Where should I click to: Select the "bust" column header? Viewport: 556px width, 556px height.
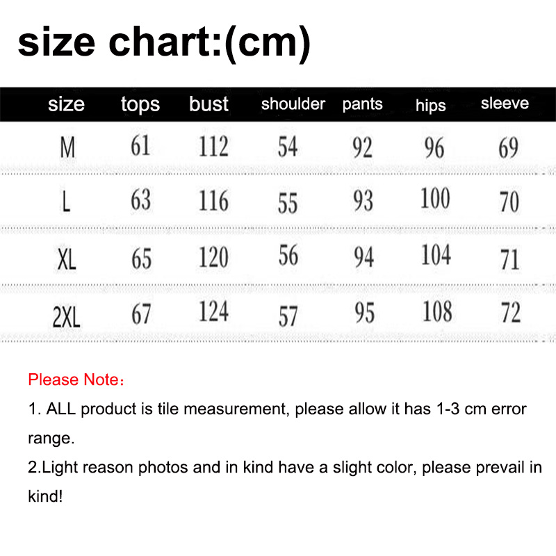pos(208,104)
